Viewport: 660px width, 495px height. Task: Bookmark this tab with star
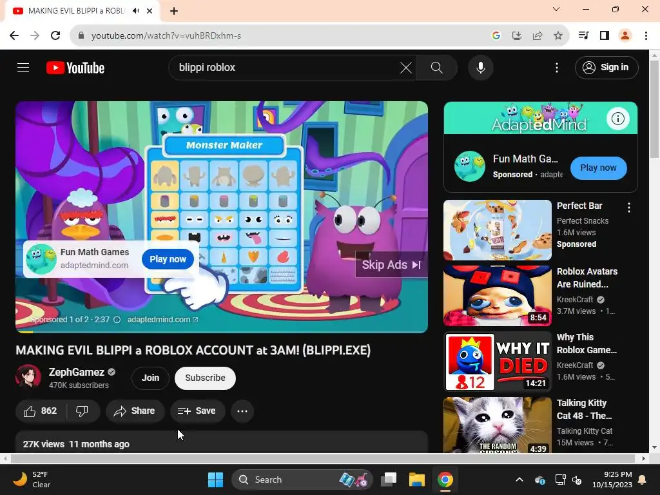[x=558, y=36]
